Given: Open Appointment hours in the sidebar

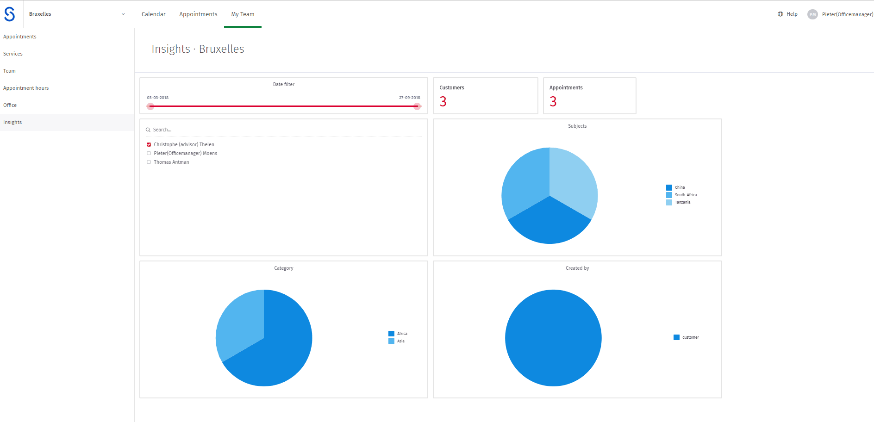Looking at the screenshot, I should 26,88.
